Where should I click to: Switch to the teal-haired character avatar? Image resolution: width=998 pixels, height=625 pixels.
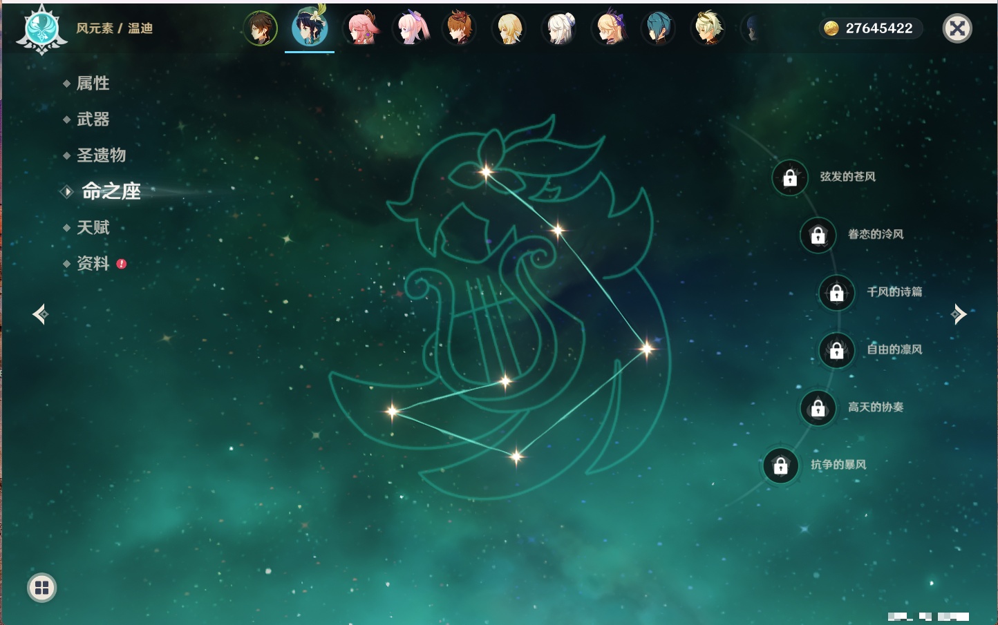657,28
